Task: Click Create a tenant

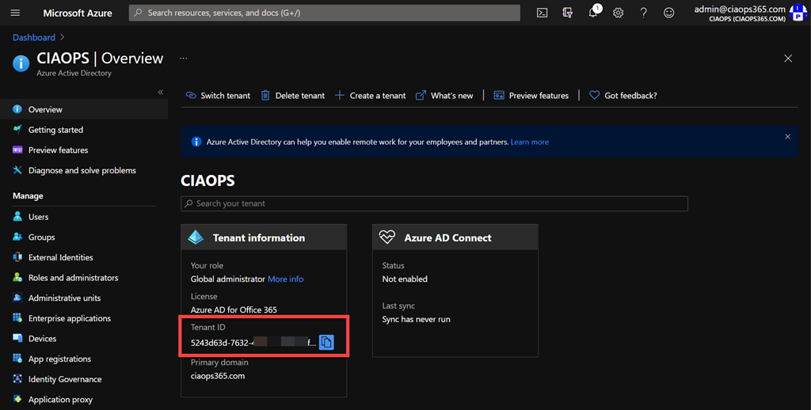Action: 370,96
